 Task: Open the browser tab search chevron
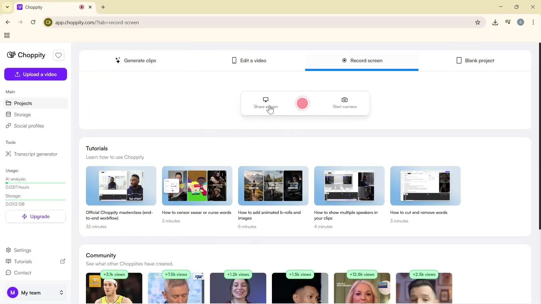pyautogui.click(x=7, y=7)
